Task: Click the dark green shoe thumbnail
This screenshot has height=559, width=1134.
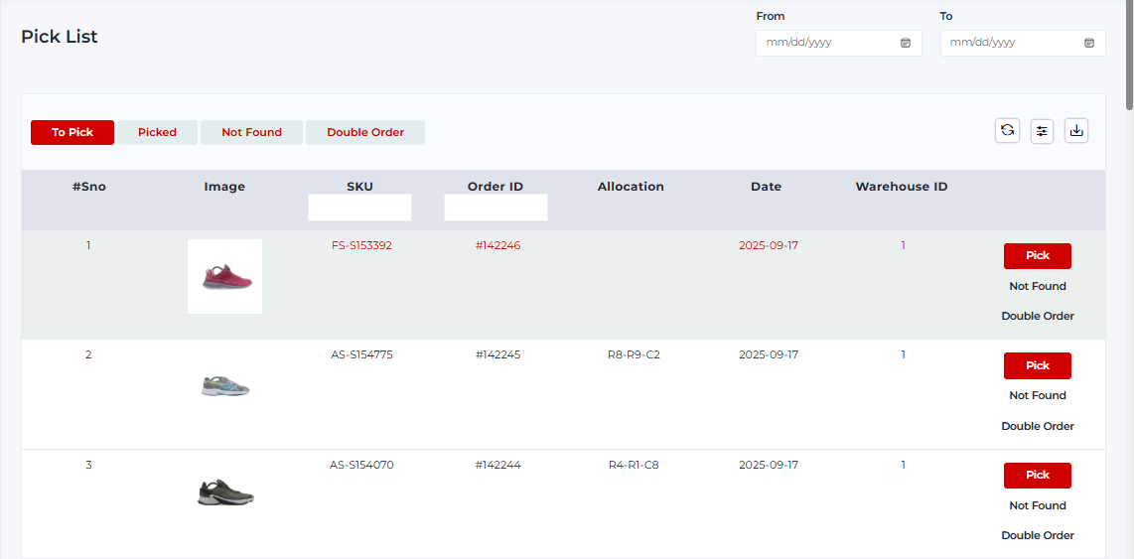Action: click(x=225, y=492)
